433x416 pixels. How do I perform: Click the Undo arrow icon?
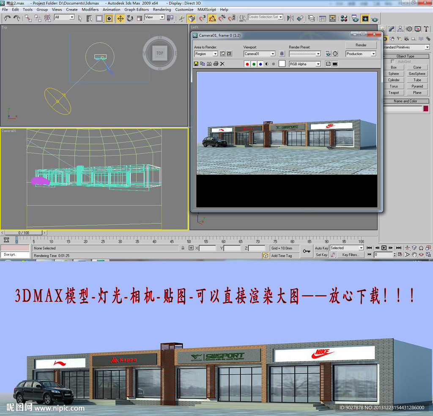[8, 18]
